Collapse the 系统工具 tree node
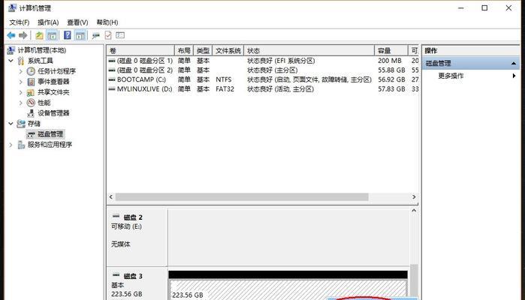The image size is (525, 300). coord(11,61)
